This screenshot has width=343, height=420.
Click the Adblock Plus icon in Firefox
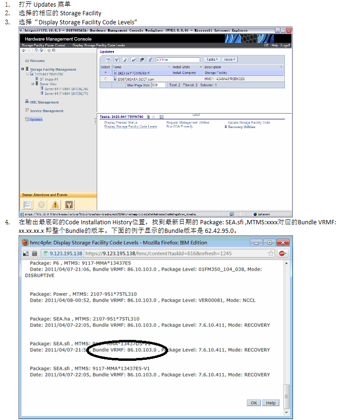coord(282,253)
